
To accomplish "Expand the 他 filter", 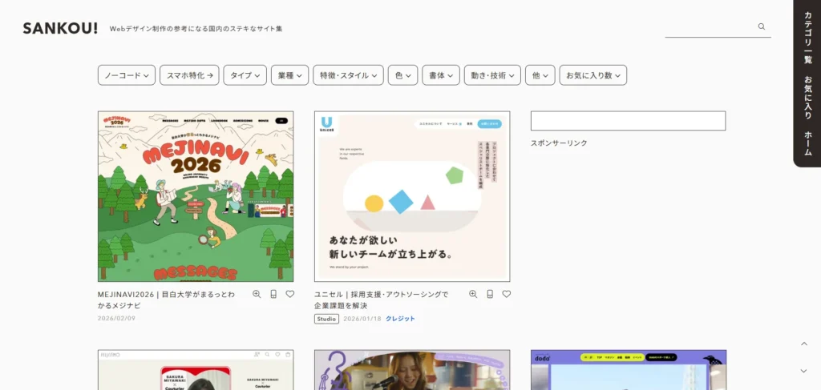I will (540, 75).
